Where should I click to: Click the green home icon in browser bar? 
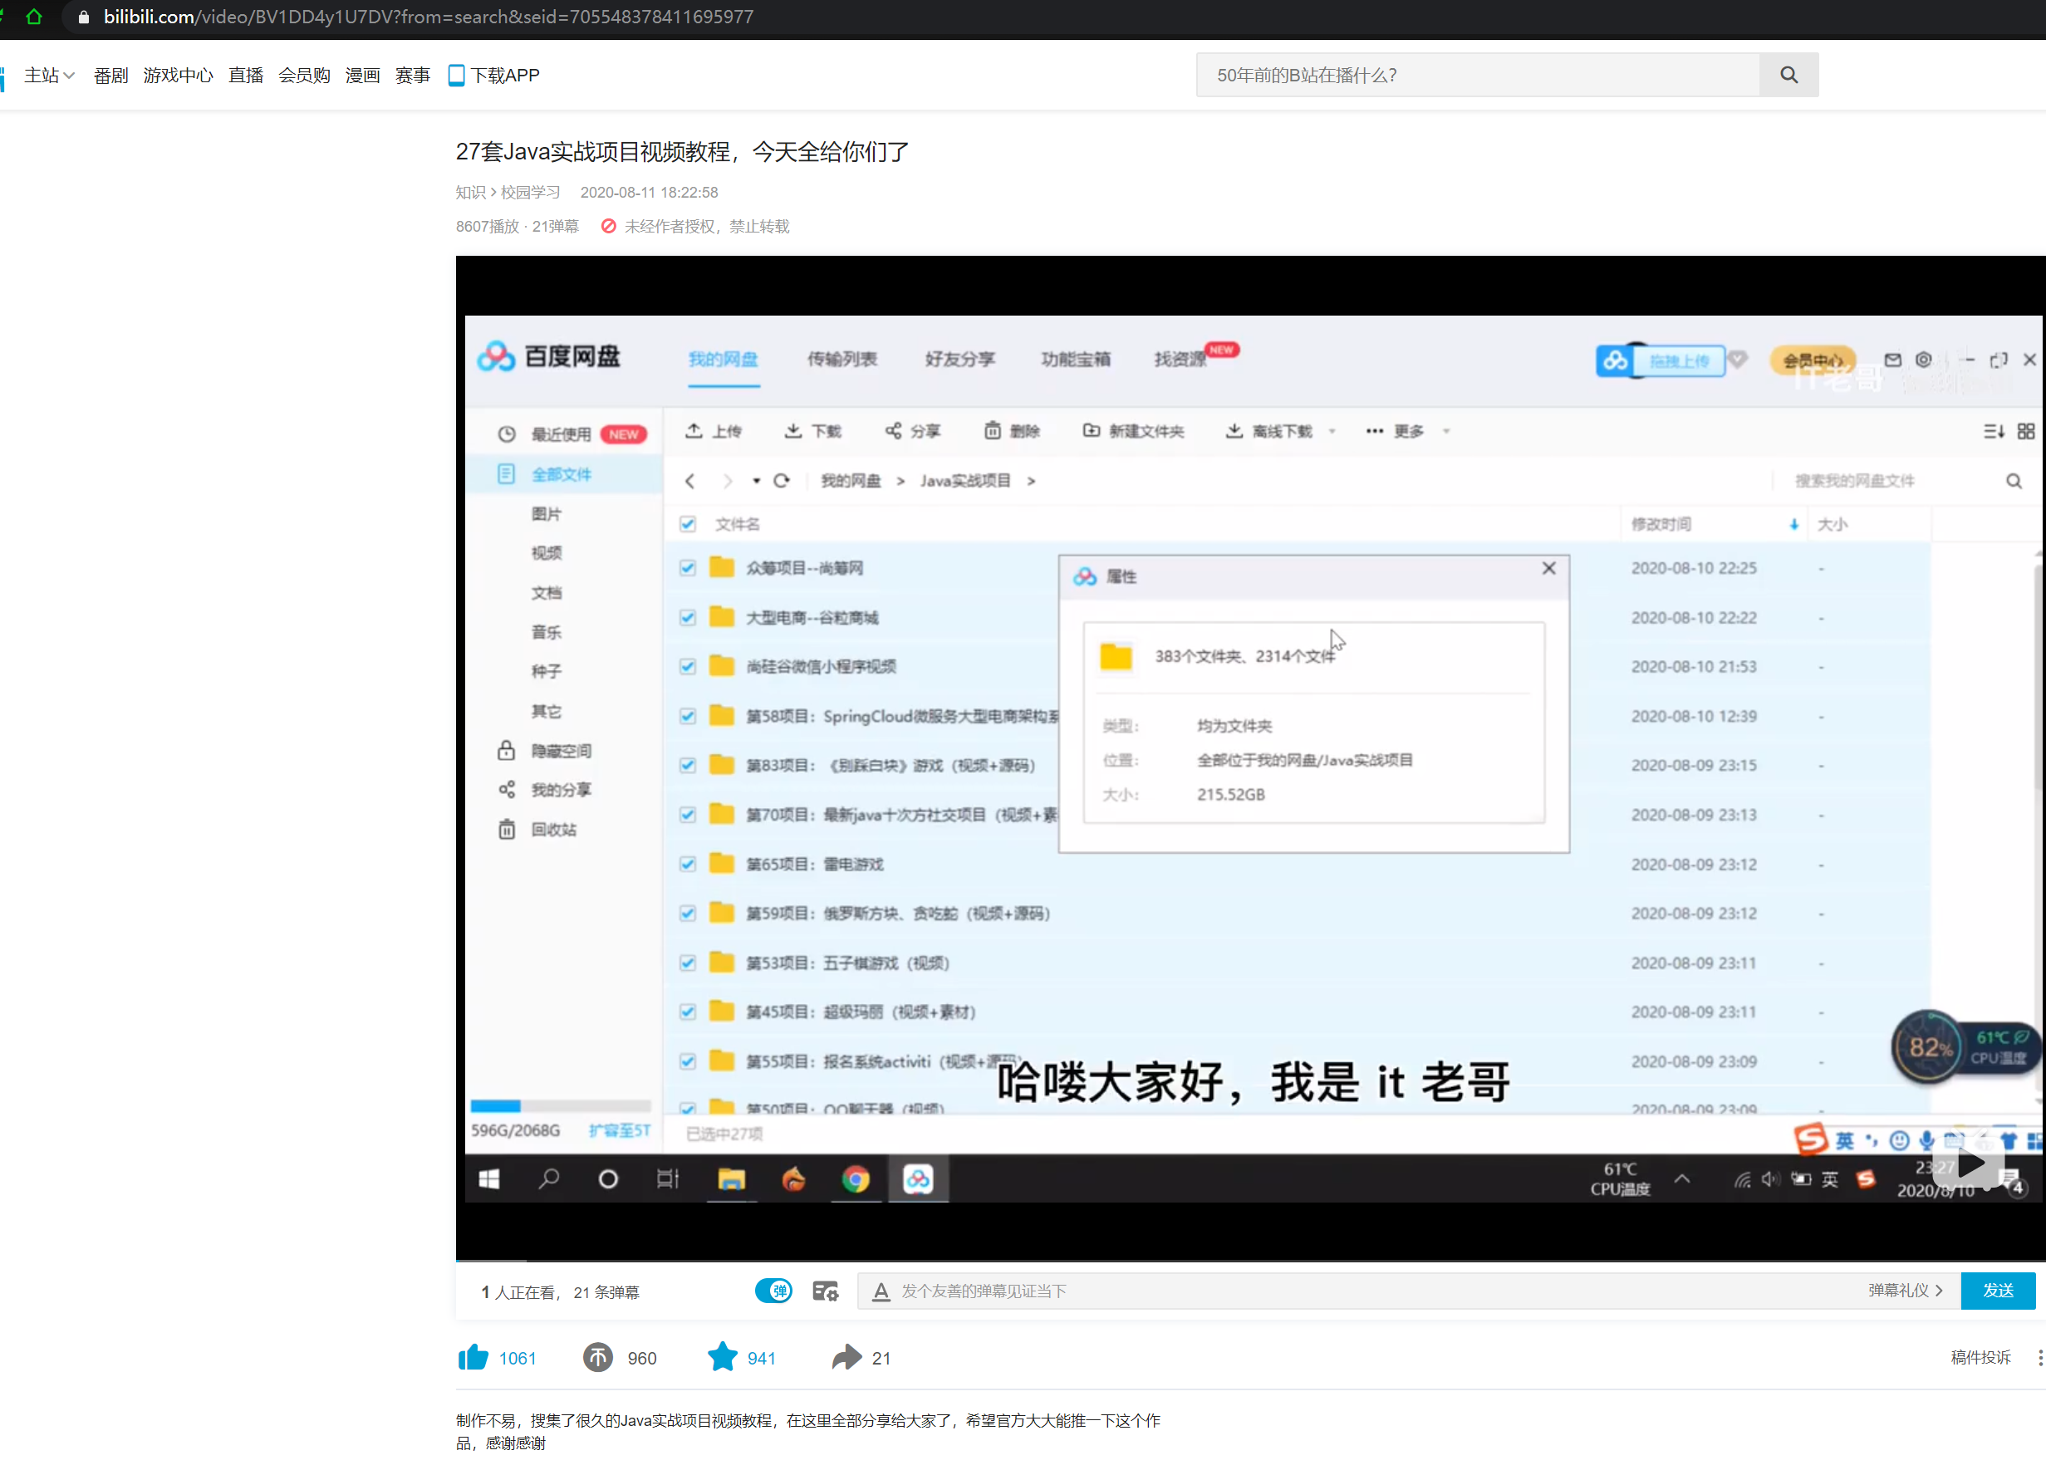pyautogui.click(x=34, y=17)
